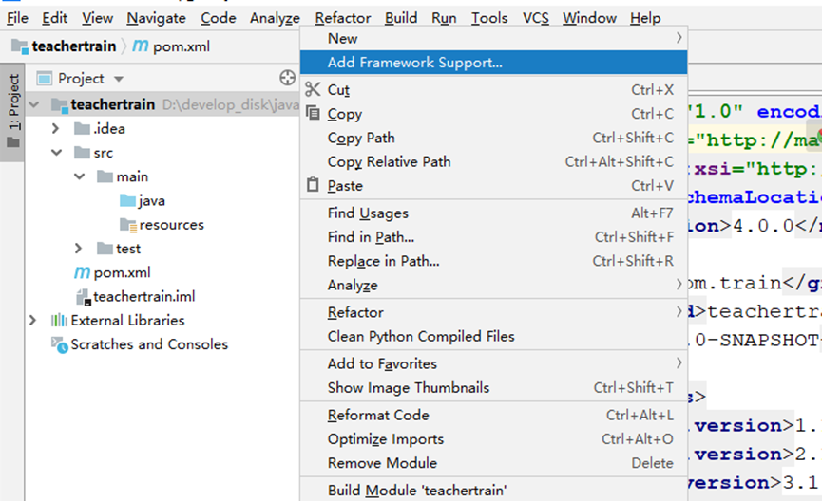Collapse the src folder

tap(56, 153)
